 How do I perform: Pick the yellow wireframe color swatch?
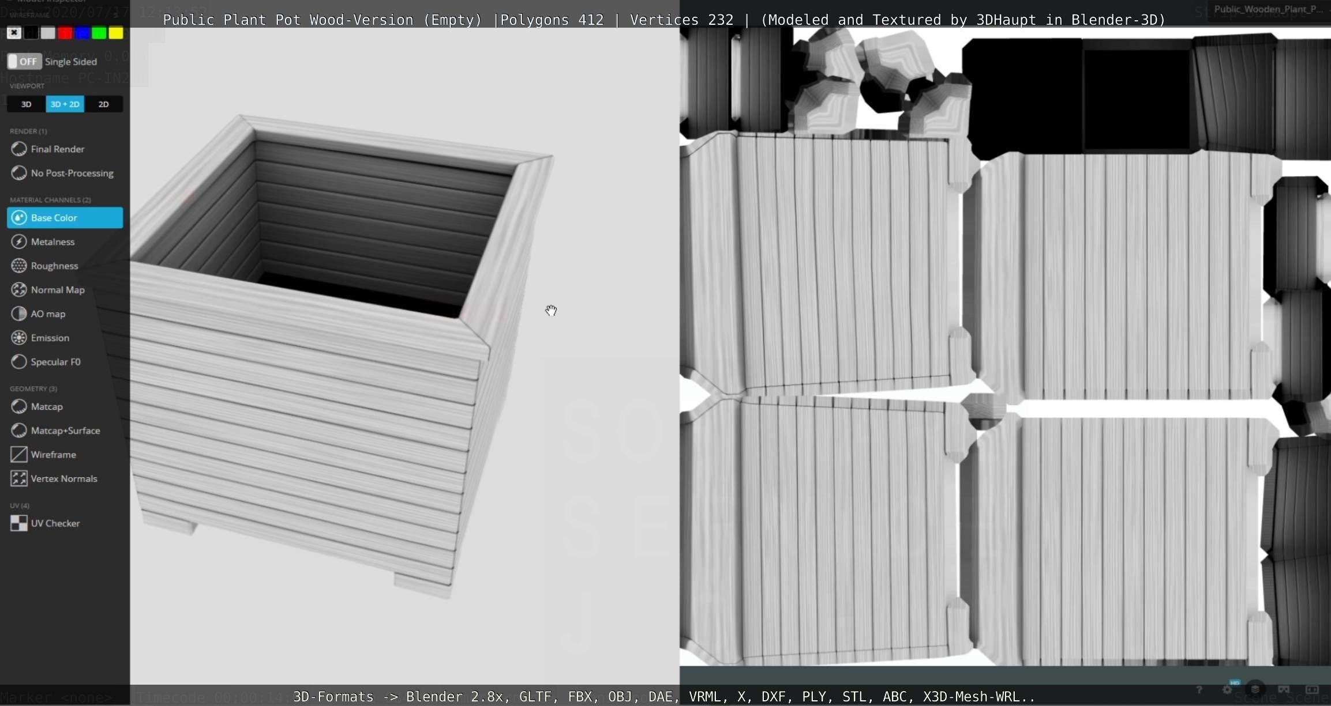pyautogui.click(x=116, y=33)
